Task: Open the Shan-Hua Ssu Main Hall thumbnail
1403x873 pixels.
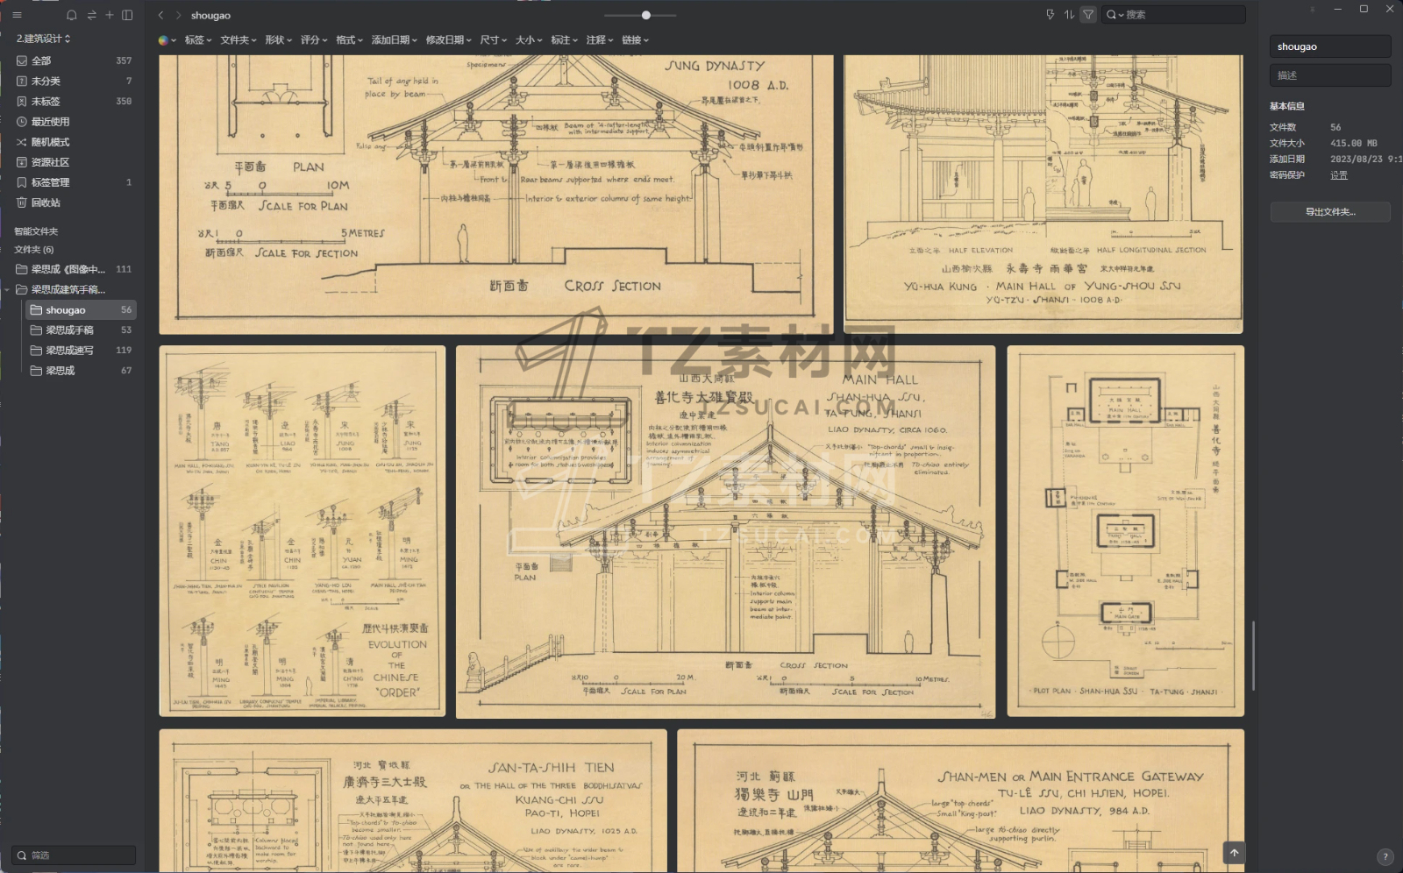Action: (x=726, y=532)
